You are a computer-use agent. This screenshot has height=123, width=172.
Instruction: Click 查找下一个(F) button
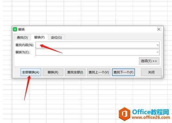tap(123, 72)
